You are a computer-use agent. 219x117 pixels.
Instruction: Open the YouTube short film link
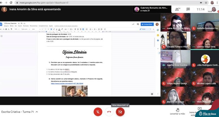(67, 84)
